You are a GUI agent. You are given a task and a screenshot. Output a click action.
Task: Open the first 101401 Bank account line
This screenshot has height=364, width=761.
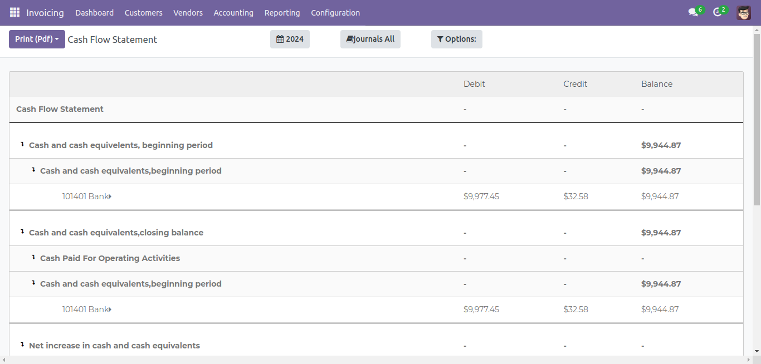tap(86, 196)
